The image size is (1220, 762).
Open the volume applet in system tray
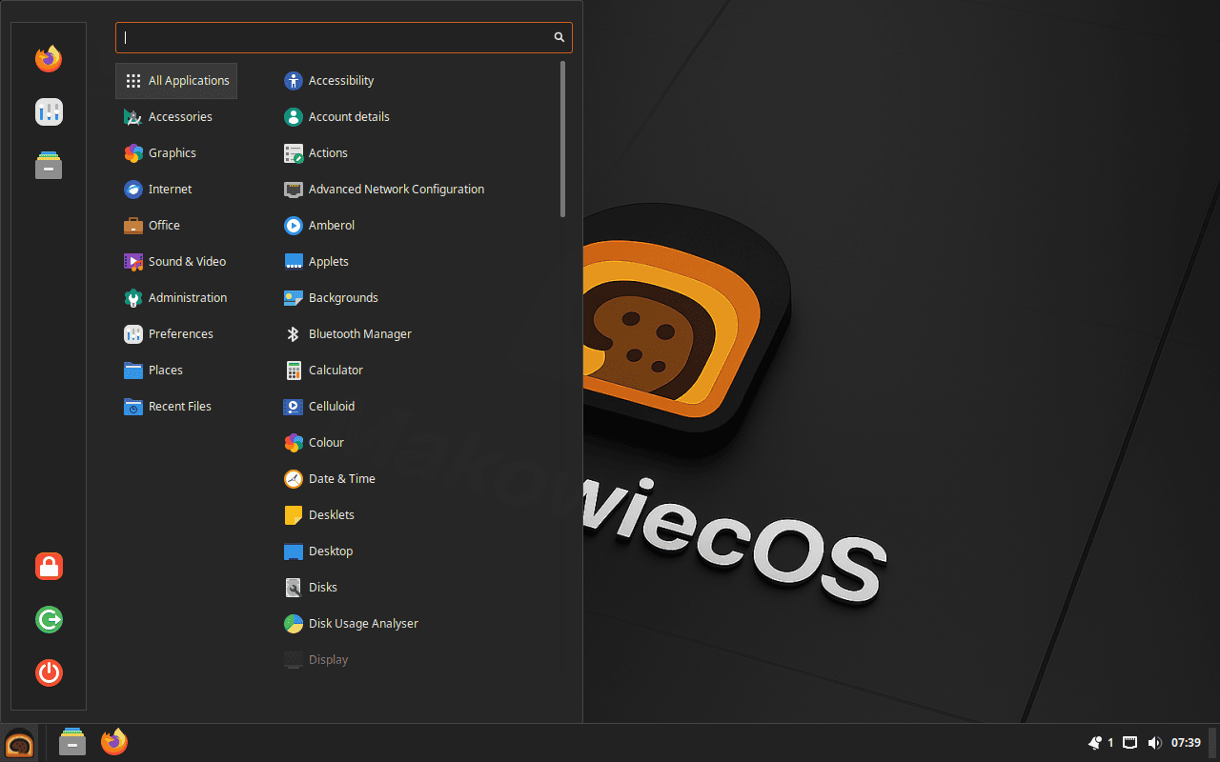1154,743
